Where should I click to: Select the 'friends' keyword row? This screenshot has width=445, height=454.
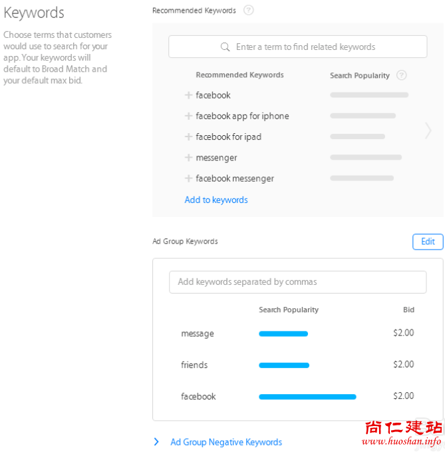pyautogui.click(x=194, y=365)
